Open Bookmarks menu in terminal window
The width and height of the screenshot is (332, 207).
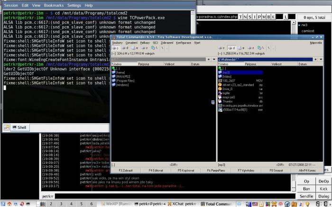(54, 5)
